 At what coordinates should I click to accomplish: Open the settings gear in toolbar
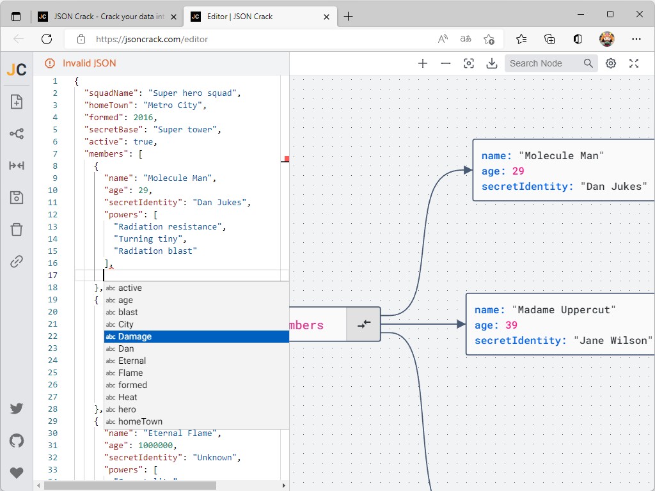pyautogui.click(x=611, y=63)
